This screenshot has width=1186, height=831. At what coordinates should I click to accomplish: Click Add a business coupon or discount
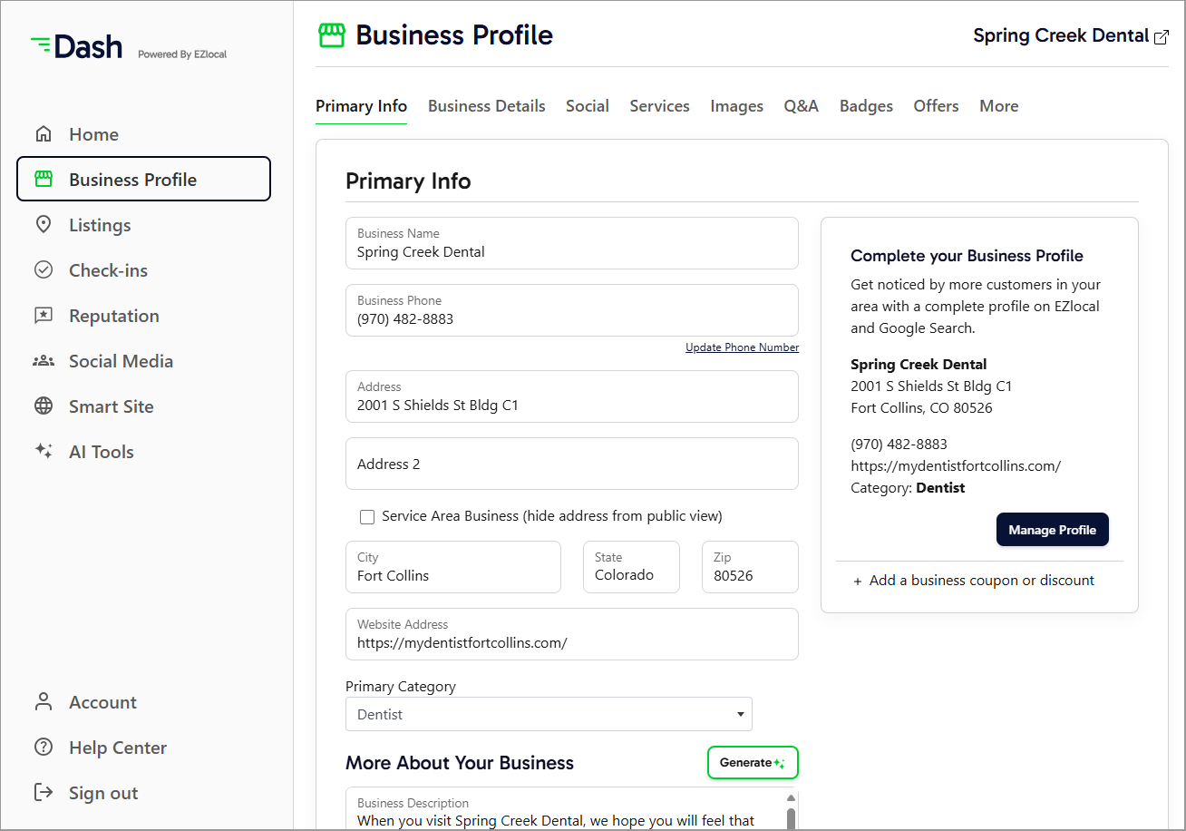[x=974, y=581]
